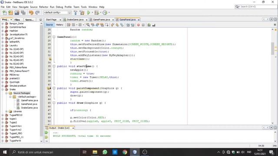Switch to the Start Page tab
The width and height of the screenshot is (278, 156).
tap(51, 19)
